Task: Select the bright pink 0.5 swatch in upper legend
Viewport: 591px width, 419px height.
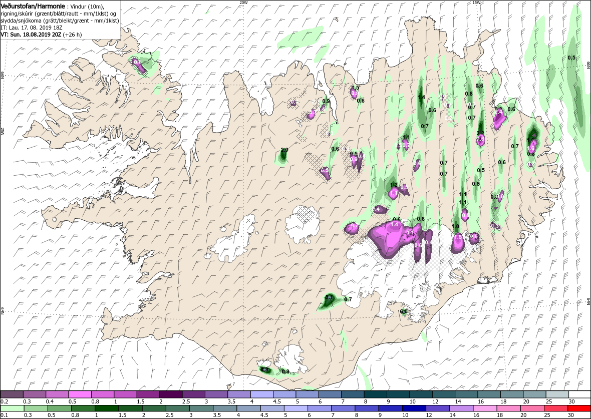Action: tap(80, 394)
